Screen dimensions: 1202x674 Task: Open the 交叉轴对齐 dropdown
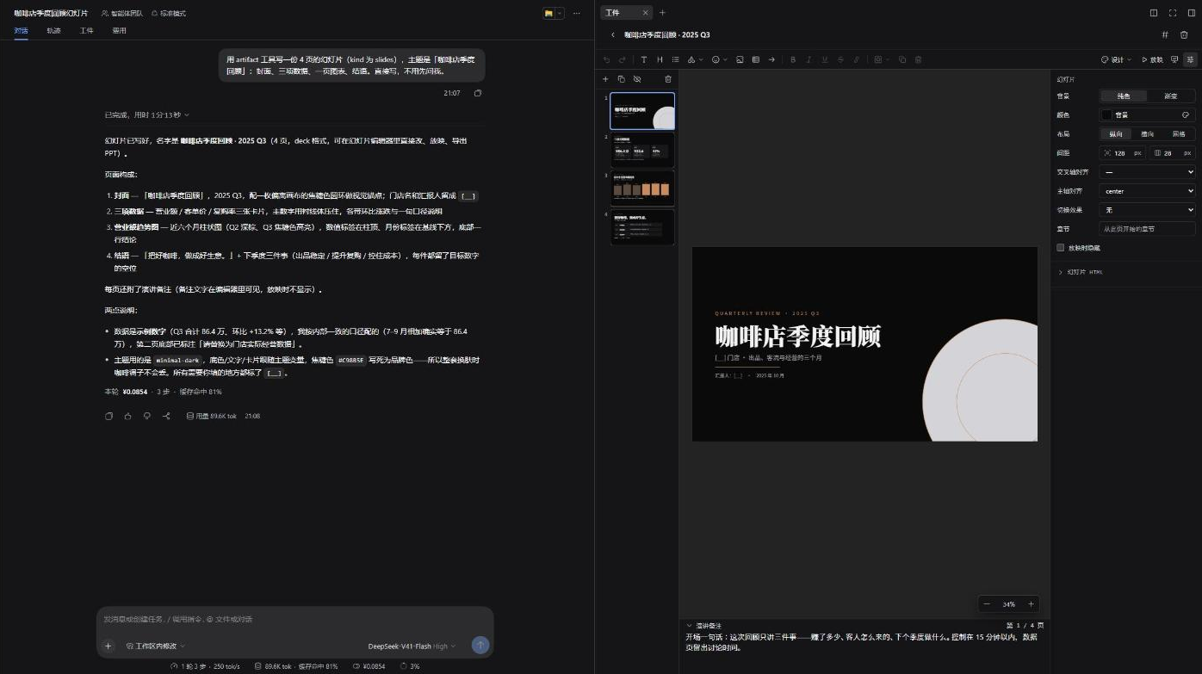(x=1148, y=172)
